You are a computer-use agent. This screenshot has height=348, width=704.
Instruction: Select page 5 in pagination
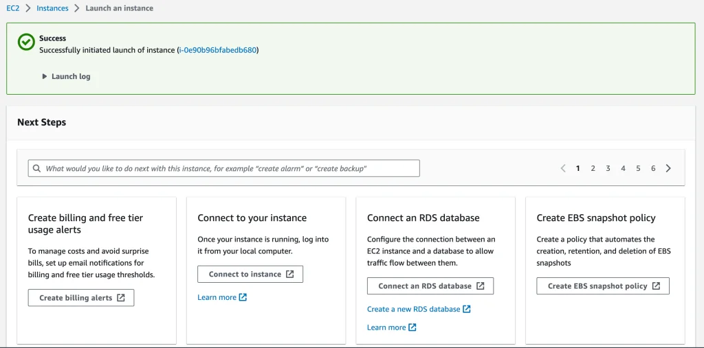coord(638,168)
